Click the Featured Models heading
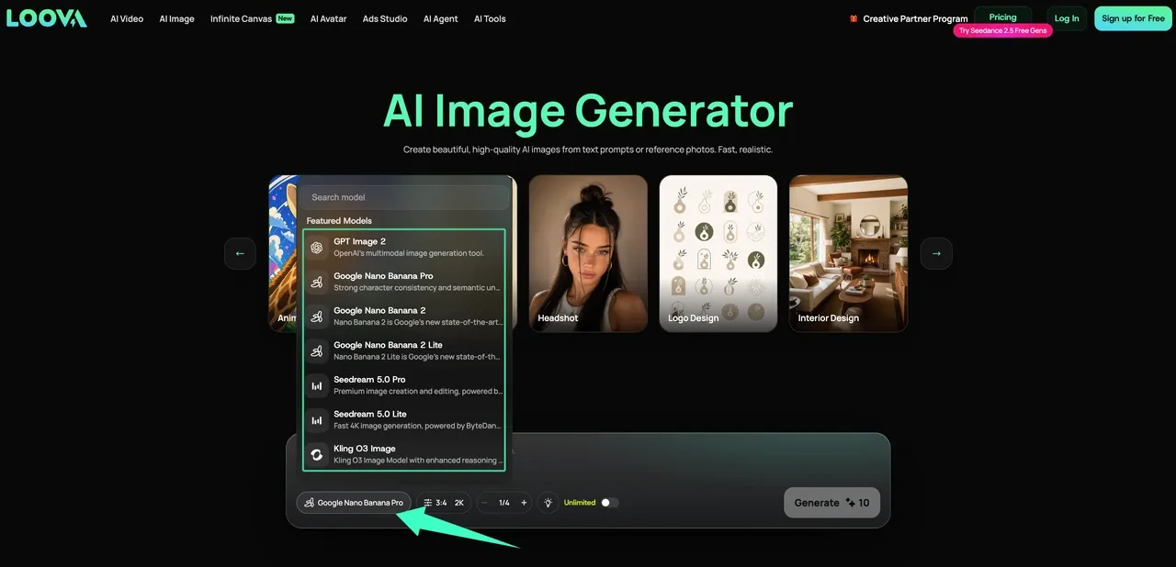 click(339, 221)
